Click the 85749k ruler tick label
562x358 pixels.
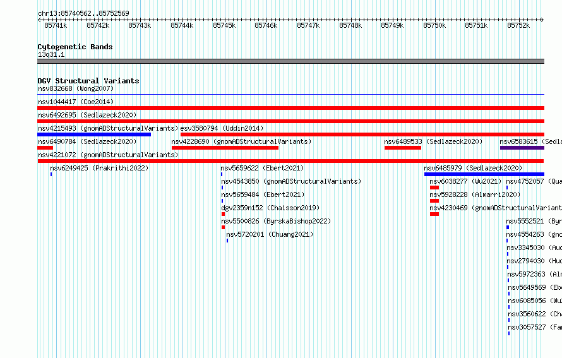[392, 25]
